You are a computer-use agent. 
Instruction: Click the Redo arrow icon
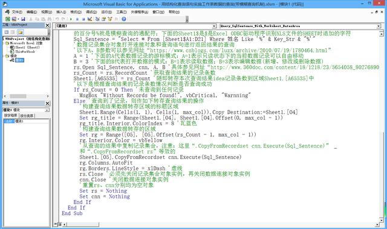(x=63, y=19)
